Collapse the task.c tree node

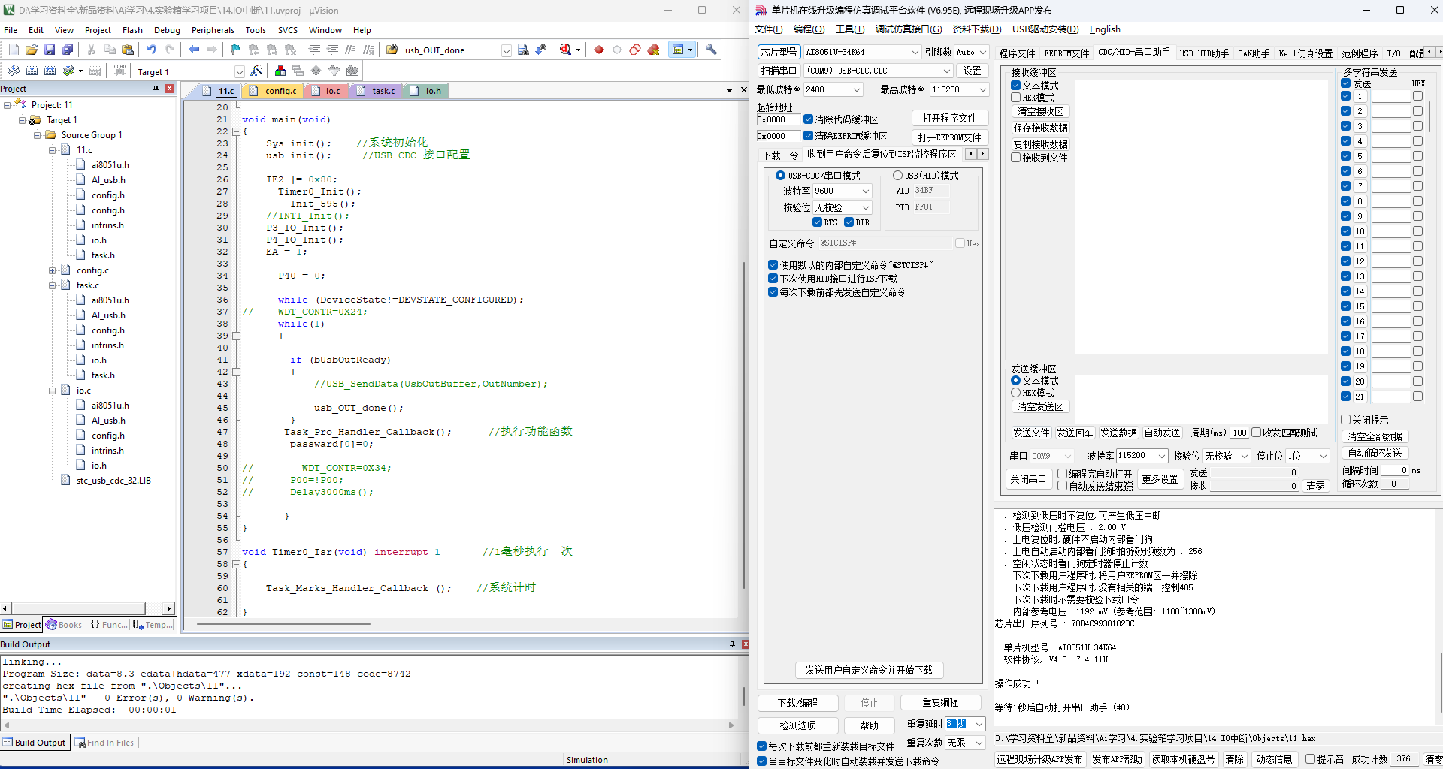(x=53, y=285)
